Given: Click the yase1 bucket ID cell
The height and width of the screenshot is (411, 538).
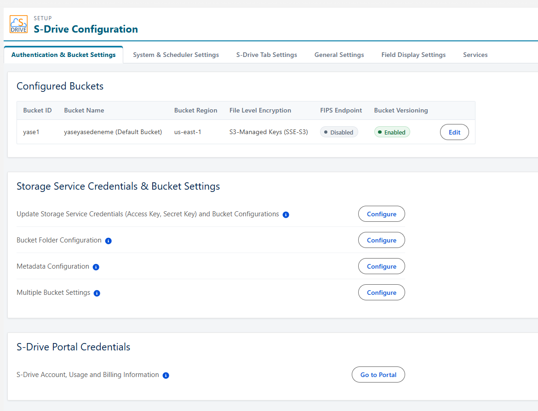Looking at the screenshot, I should click(31, 132).
